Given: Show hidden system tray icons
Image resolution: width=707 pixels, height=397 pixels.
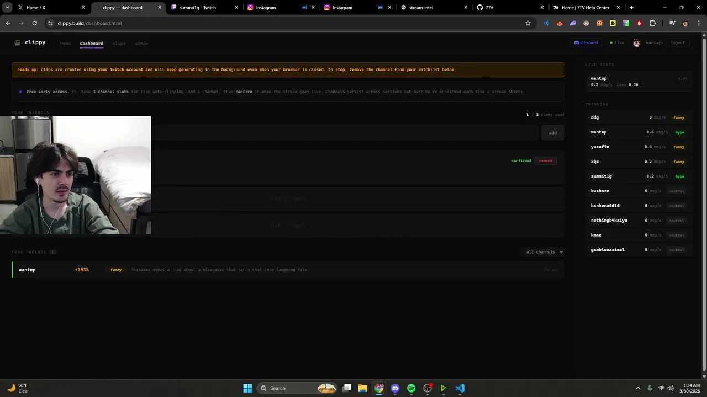Looking at the screenshot, I should pyautogui.click(x=638, y=388).
